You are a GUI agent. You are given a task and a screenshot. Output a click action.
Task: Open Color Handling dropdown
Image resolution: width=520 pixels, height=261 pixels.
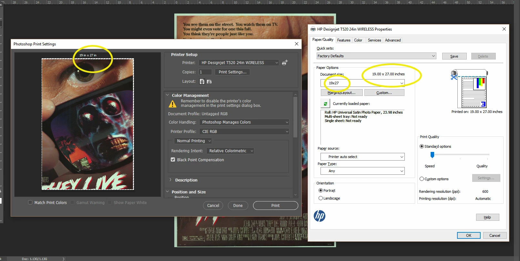(x=244, y=122)
